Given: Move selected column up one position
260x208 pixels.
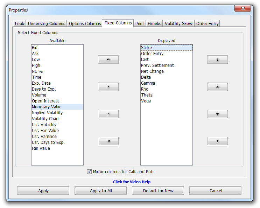Looking at the screenshot, I should click(x=217, y=87).
